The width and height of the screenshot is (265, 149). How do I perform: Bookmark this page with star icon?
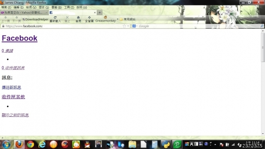coord(124,26)
